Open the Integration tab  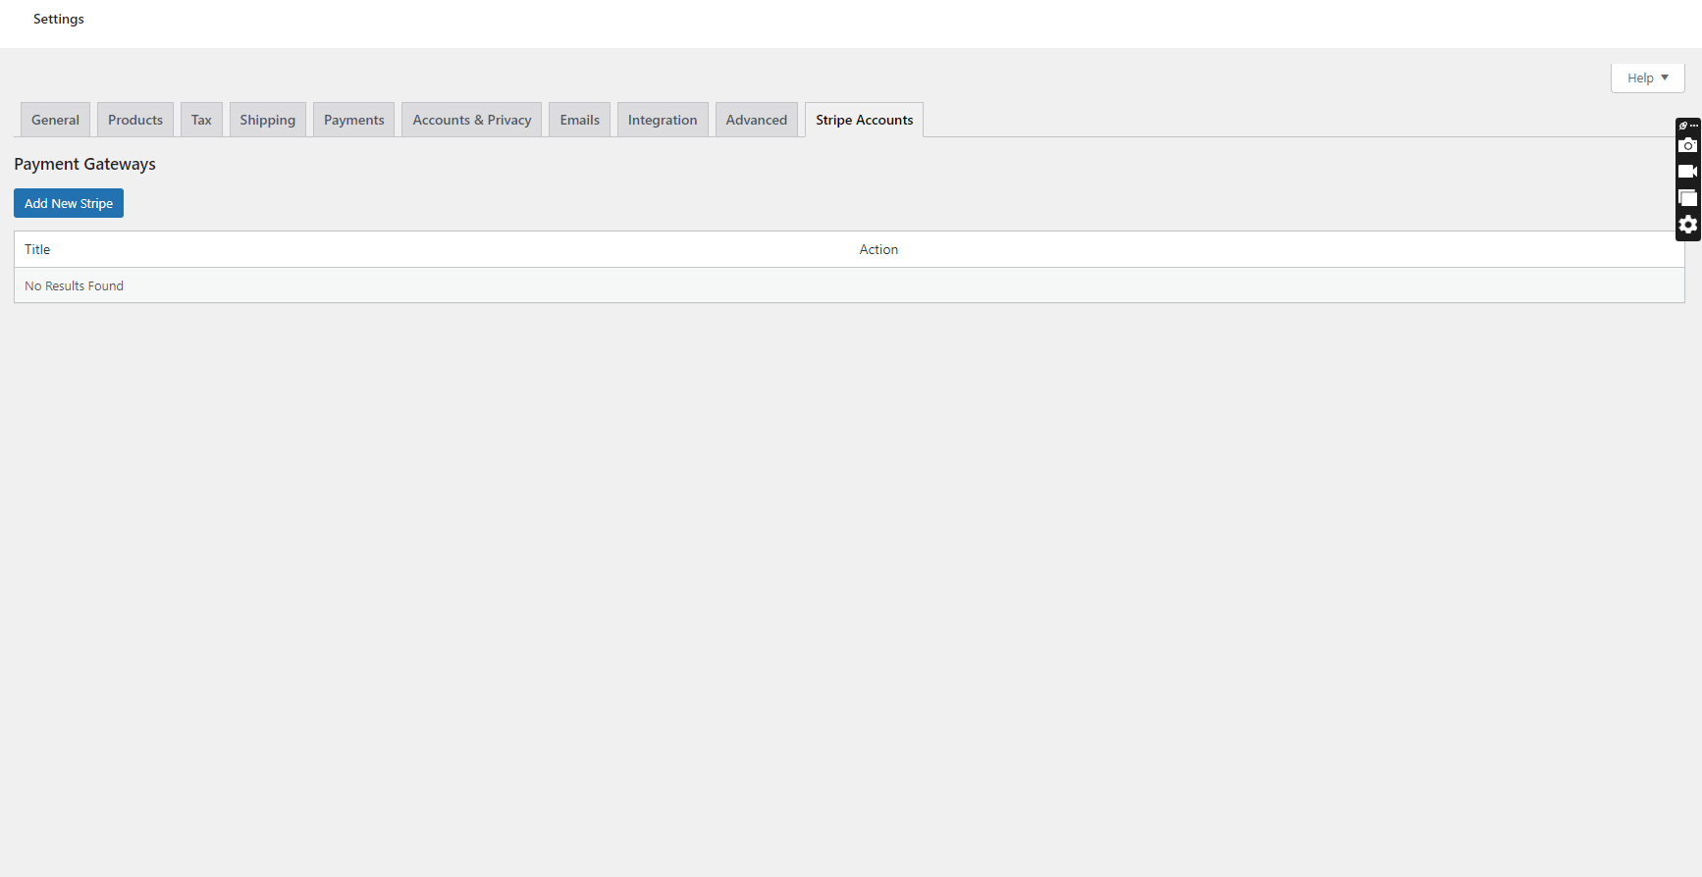pyautogui.click(x=663, y=120)
